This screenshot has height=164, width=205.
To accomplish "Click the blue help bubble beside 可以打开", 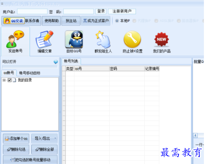I will 56,62.
